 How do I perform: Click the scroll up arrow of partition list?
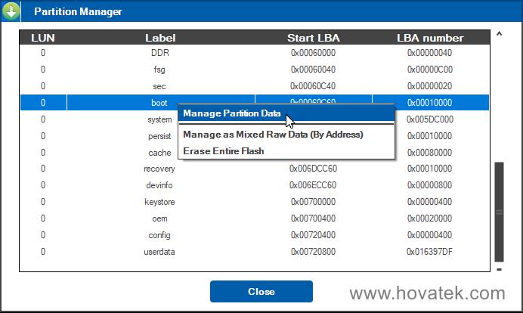click(x=499, y=33)
